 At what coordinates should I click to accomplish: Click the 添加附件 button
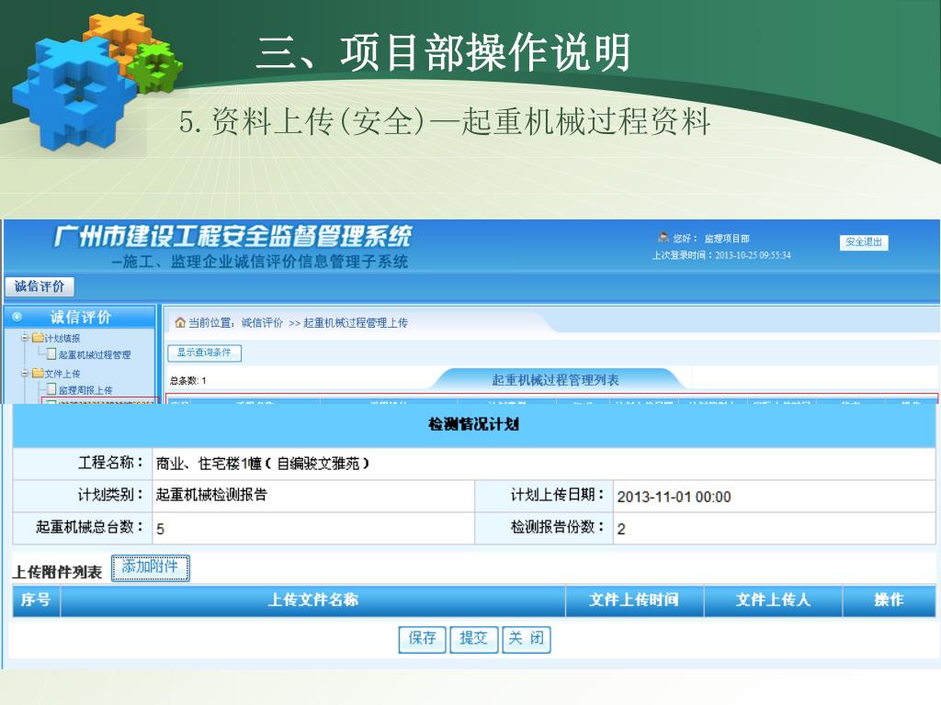click(150, 567)
